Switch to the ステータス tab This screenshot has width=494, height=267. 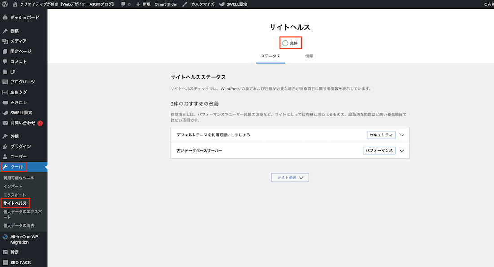(x=271, y=57)
